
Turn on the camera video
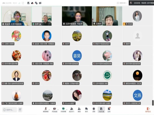tap(54, 110)
